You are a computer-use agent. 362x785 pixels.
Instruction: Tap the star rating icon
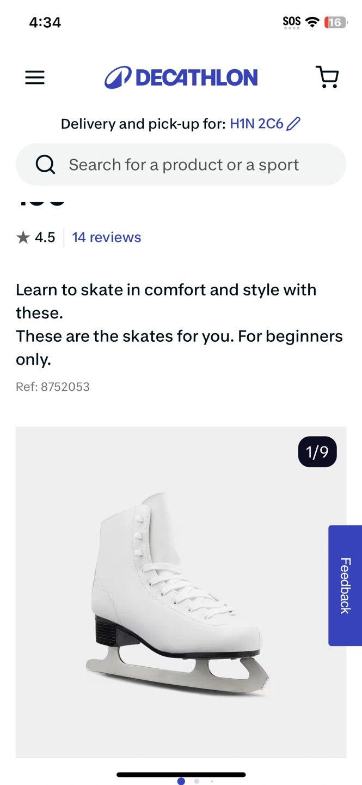[23, 238]
